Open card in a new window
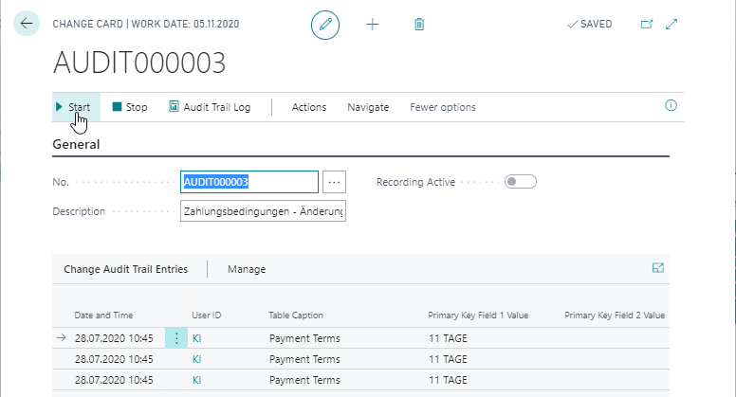 (x=646, y=24)
